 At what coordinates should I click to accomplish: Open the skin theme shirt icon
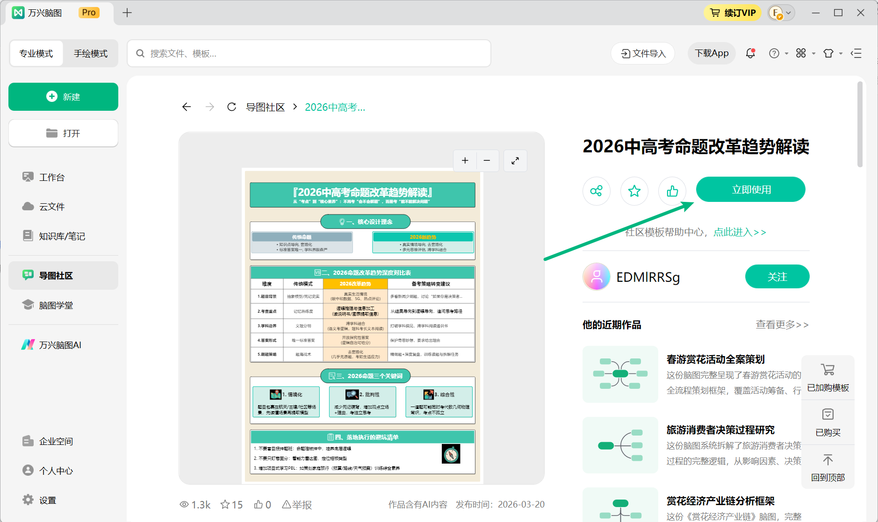click(x=828, y=53)
